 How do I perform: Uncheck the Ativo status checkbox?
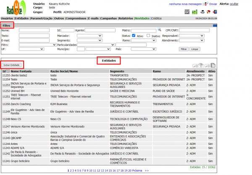point(134,36)
